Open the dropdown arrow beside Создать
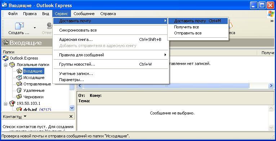 pyautogui.click(x=35, y=28)
